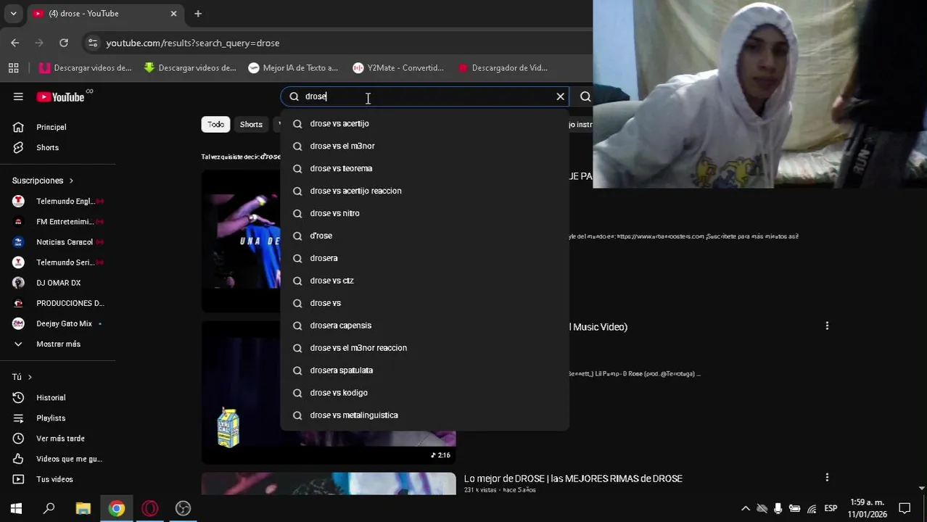
Task: Open the tab search dropdown arrow
Action: pos(13,13)
